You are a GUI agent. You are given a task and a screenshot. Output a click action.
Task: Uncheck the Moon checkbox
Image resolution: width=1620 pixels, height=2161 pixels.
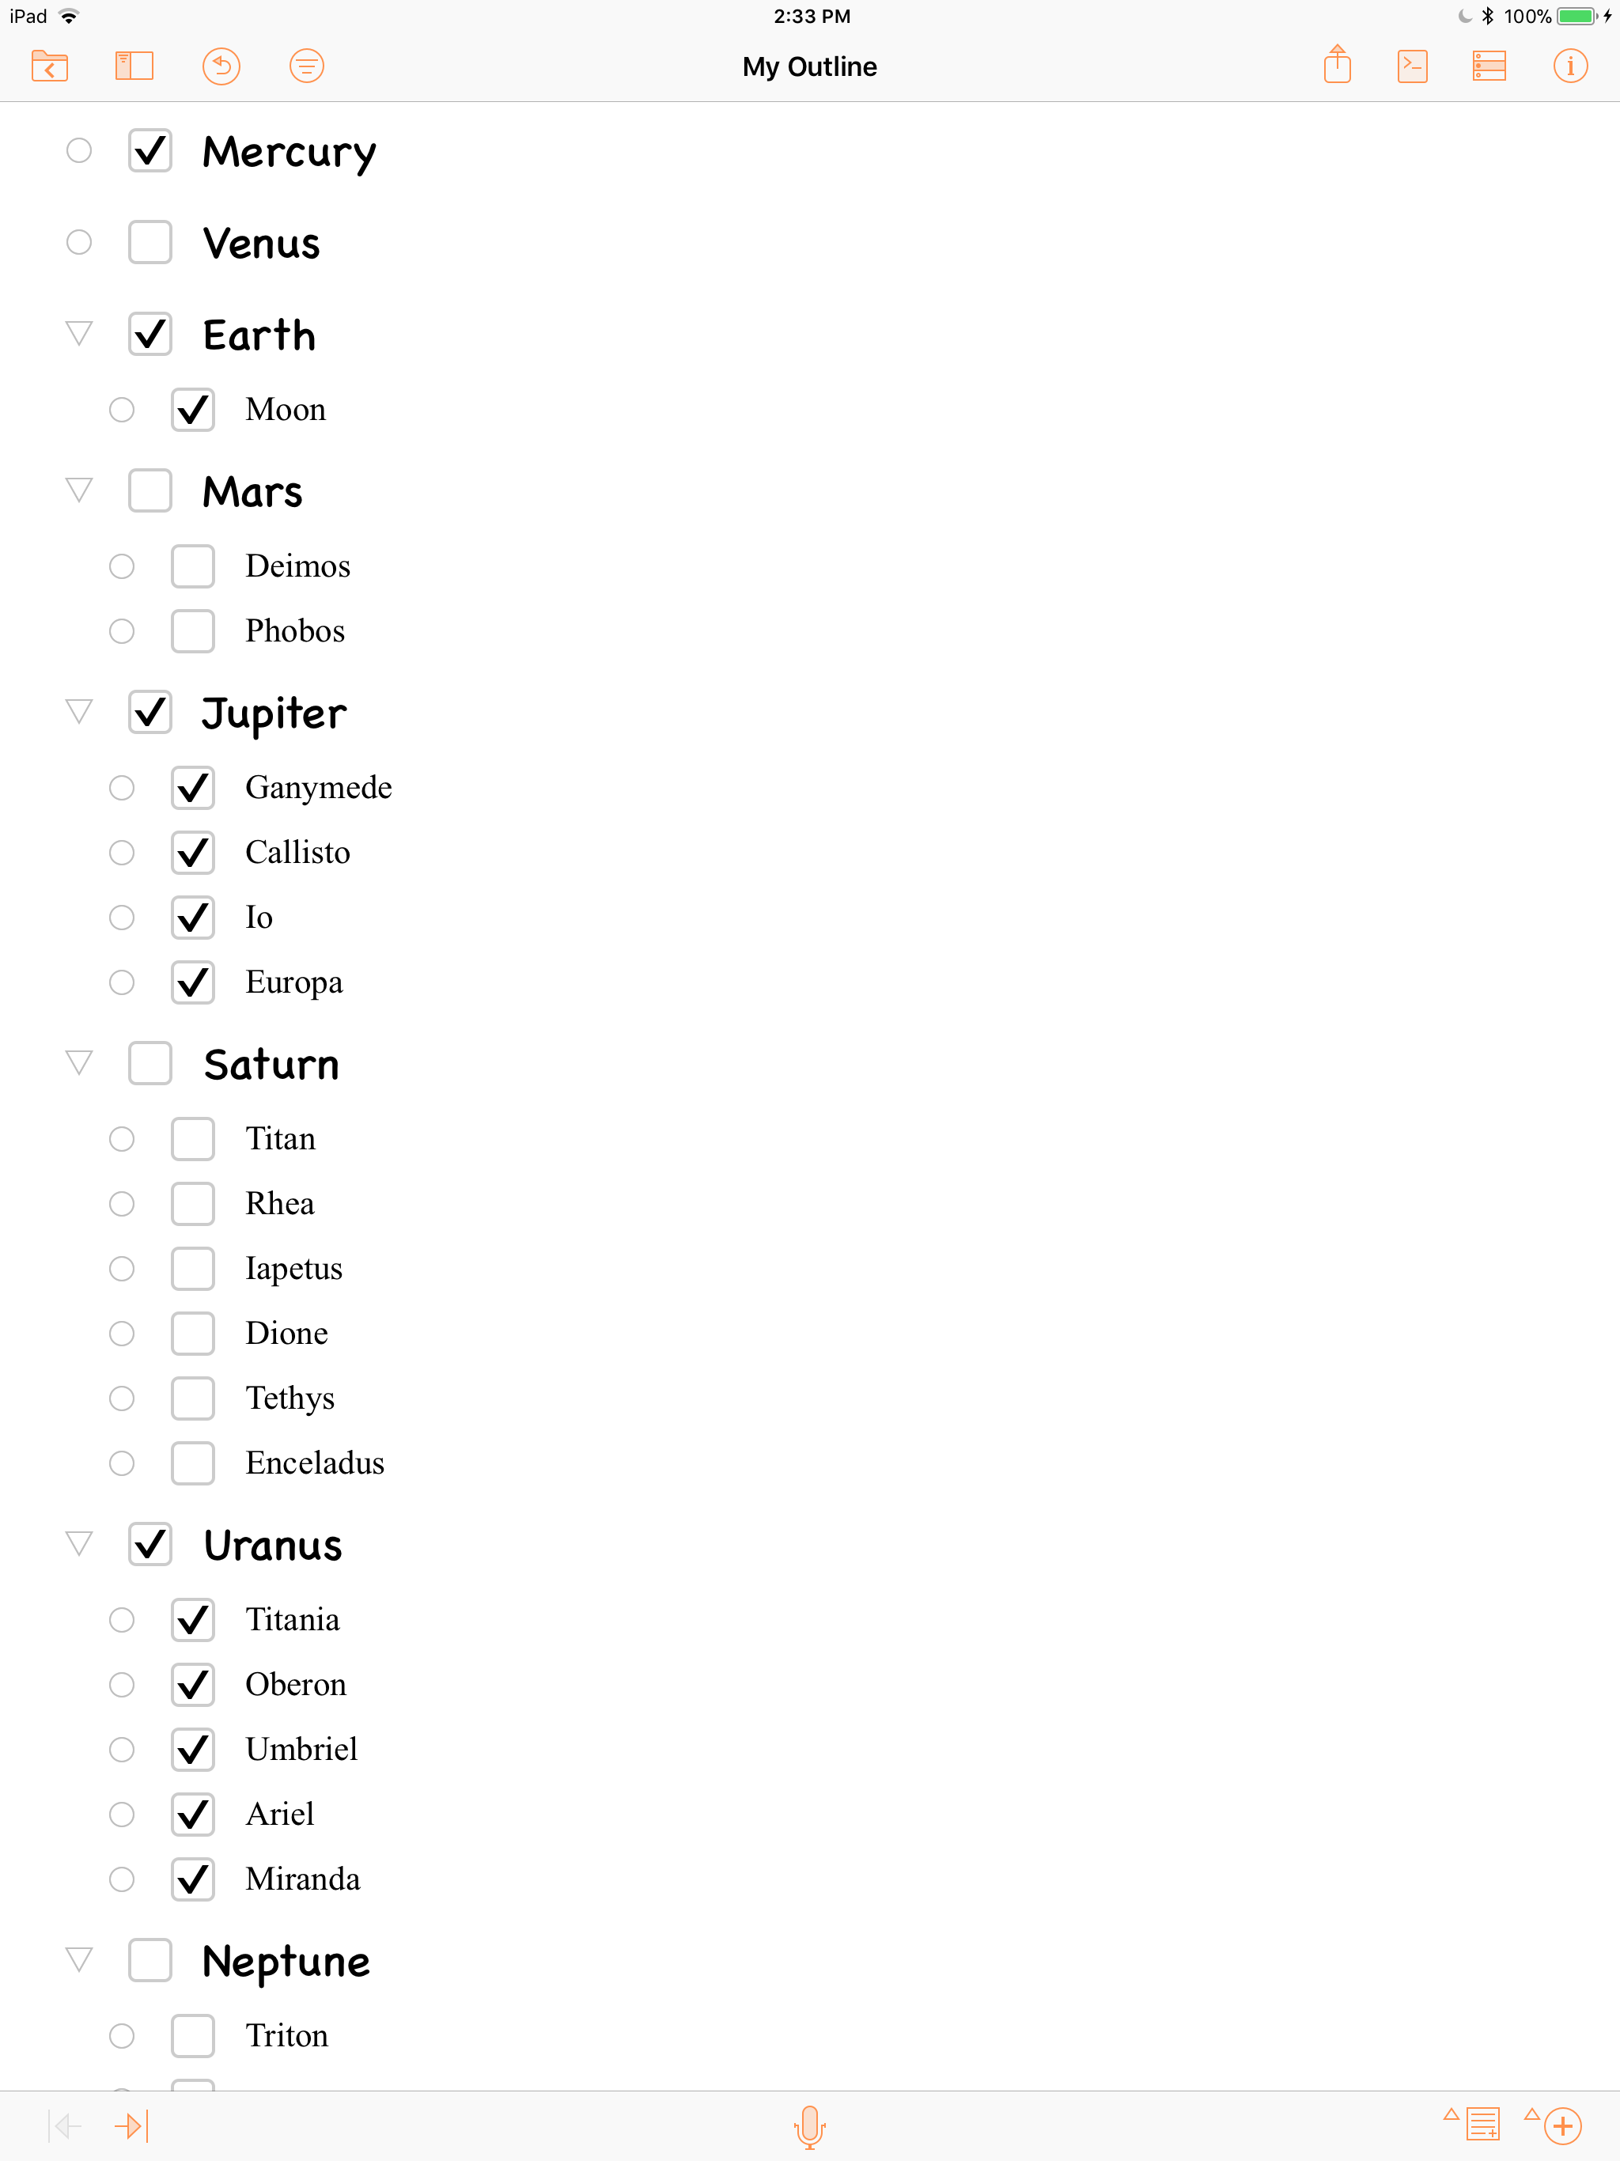coord(192,408)
